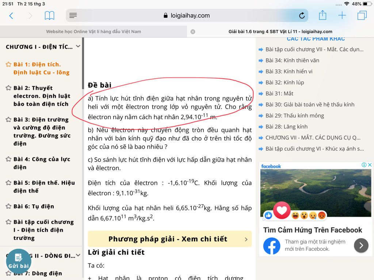374x280 pixels.
Task: Close the Giải bài 1.6 tab
Action: click(193, 32)
